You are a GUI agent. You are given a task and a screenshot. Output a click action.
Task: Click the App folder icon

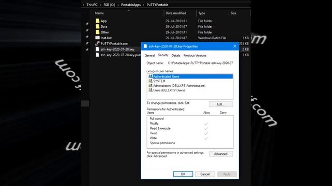coord(98,21)
